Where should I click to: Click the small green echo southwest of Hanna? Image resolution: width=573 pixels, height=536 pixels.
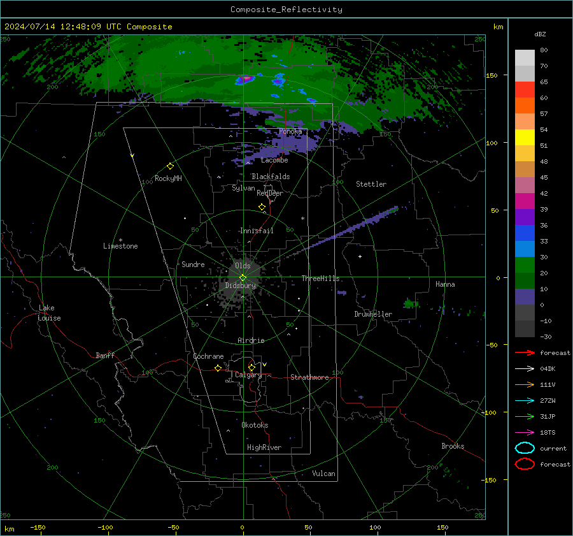coord(411,303)
